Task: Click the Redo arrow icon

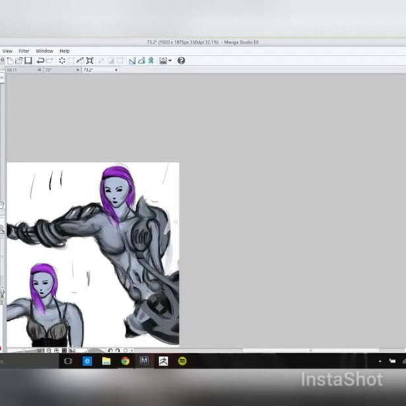Action: coord(50,61)
